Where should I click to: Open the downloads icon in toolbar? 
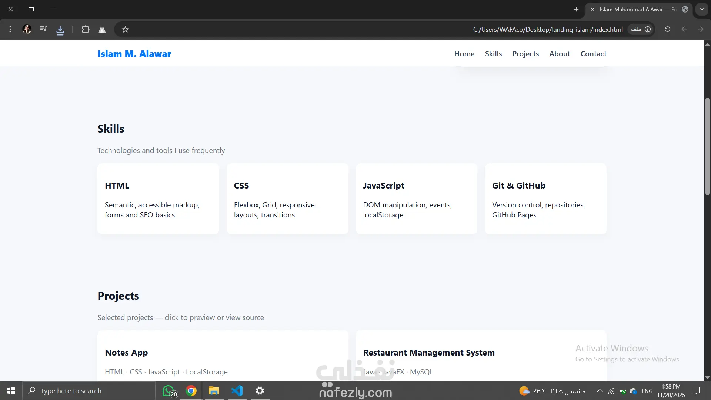60,30
